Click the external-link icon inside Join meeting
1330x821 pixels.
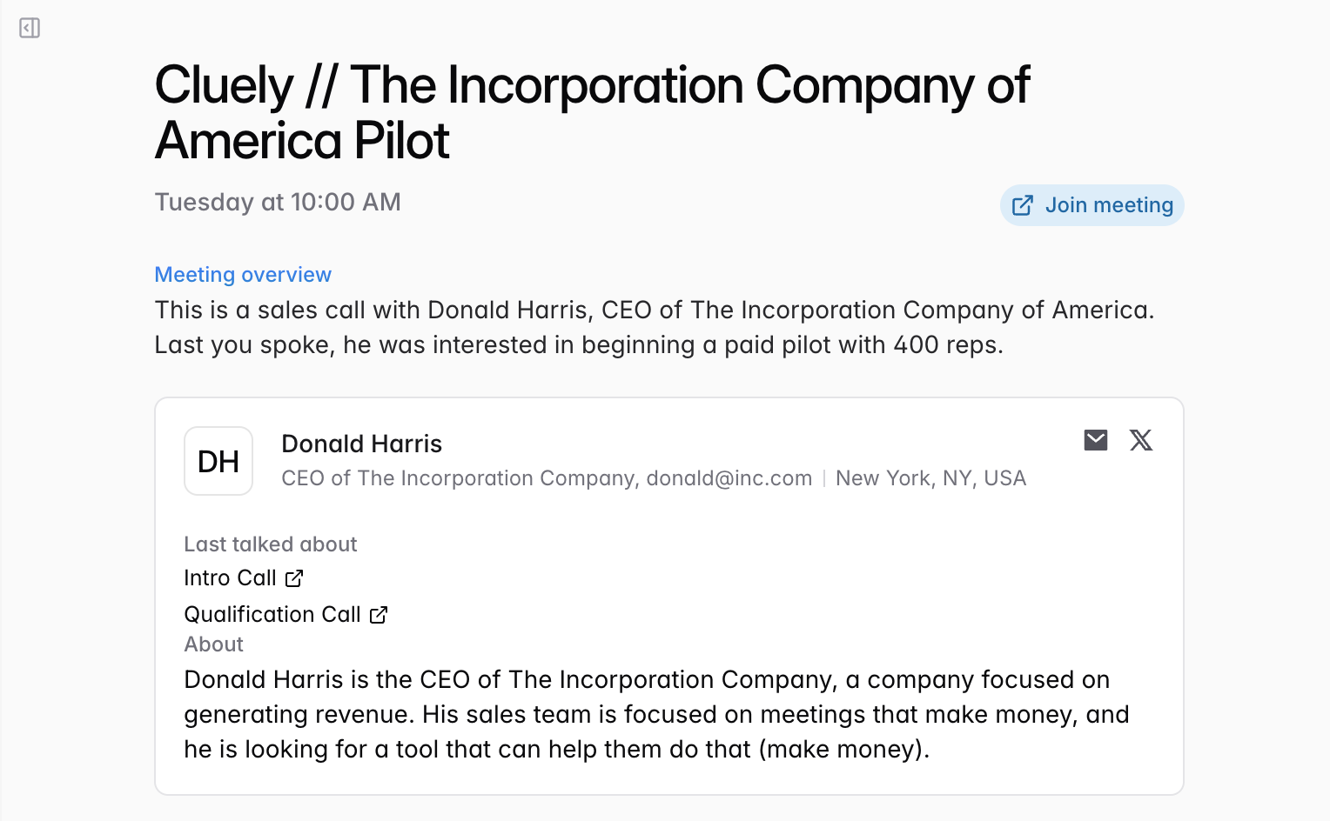pyautogui.click(x=1023, y=205)
